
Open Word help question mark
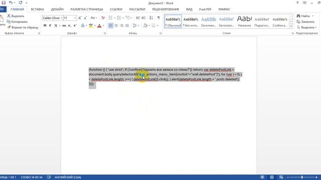297,3
